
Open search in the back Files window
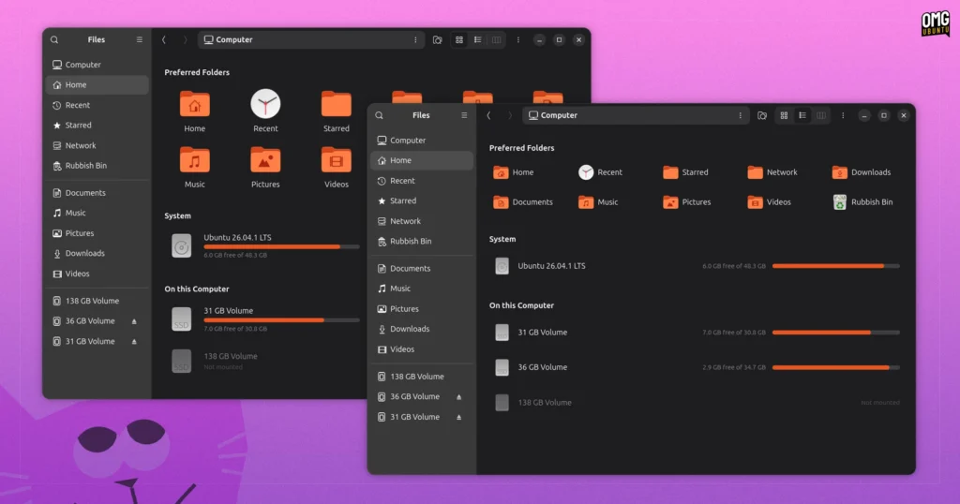(54, 39)
